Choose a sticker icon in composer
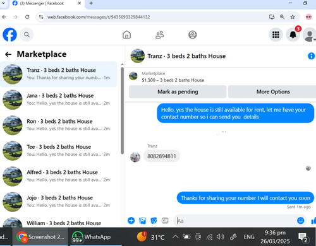 154,221
